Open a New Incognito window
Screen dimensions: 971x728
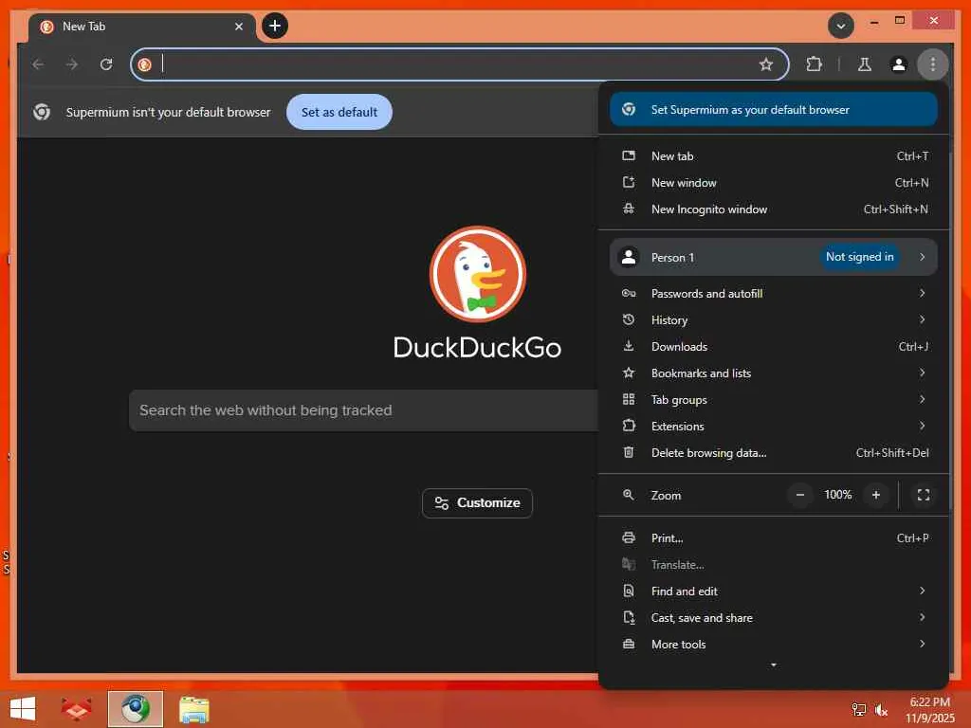(x=774, y=209)
